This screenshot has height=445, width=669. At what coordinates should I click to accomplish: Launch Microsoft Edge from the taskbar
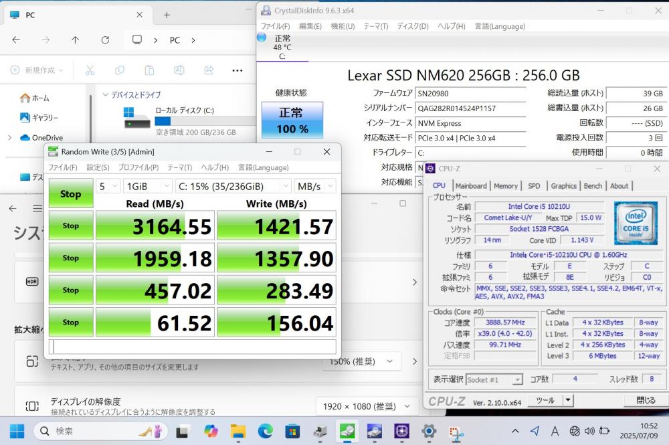pos(266,432)
